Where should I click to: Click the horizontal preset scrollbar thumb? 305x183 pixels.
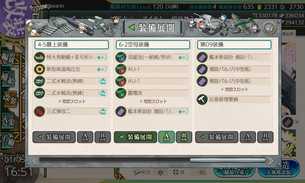coord(228,160)
